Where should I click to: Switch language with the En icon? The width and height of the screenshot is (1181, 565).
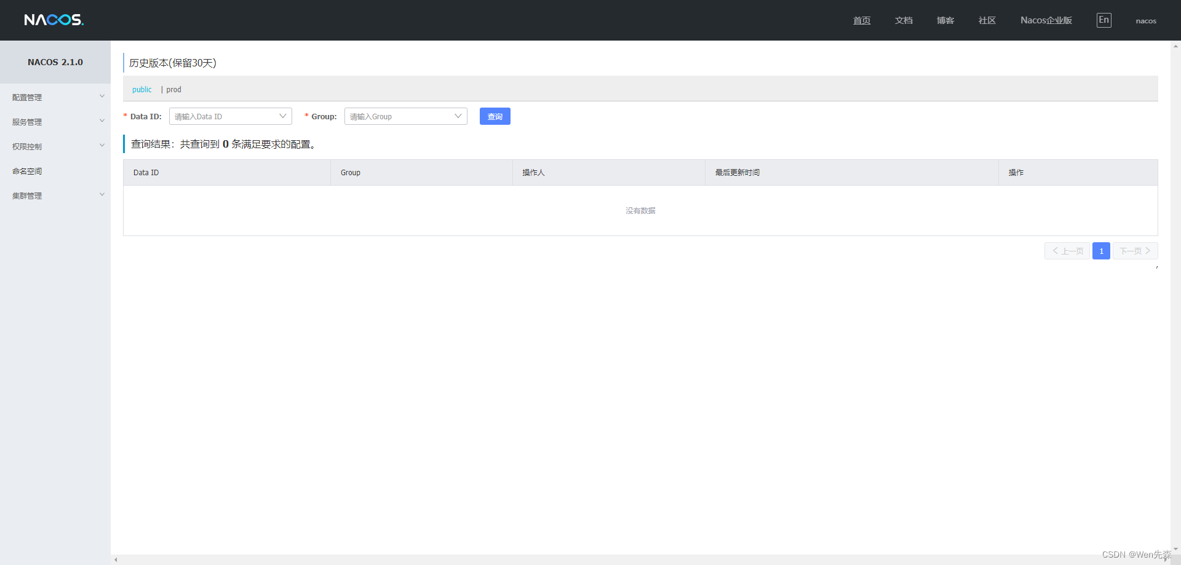click(1103, 20)
